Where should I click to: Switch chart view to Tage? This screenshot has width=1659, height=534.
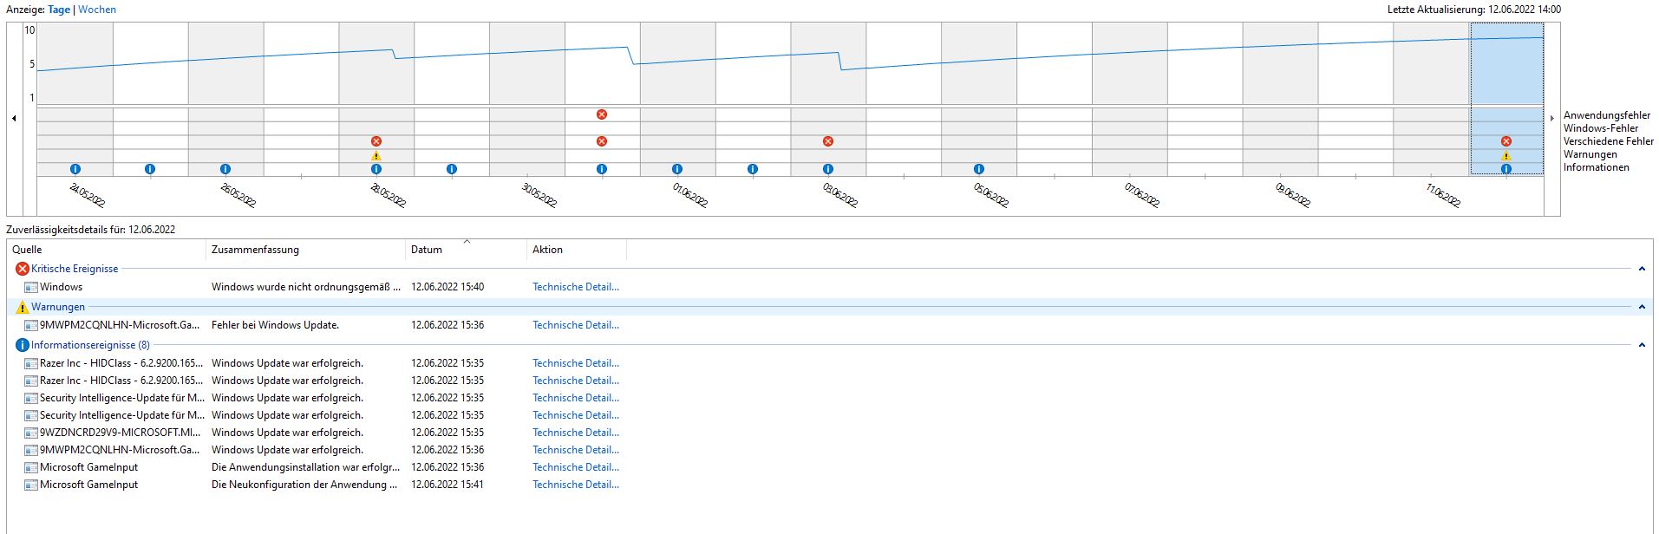point(59,10)
